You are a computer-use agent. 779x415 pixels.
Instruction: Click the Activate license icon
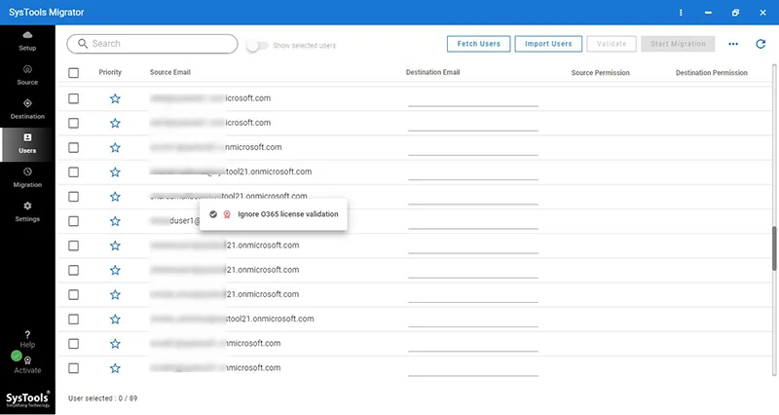coord(28,360)
